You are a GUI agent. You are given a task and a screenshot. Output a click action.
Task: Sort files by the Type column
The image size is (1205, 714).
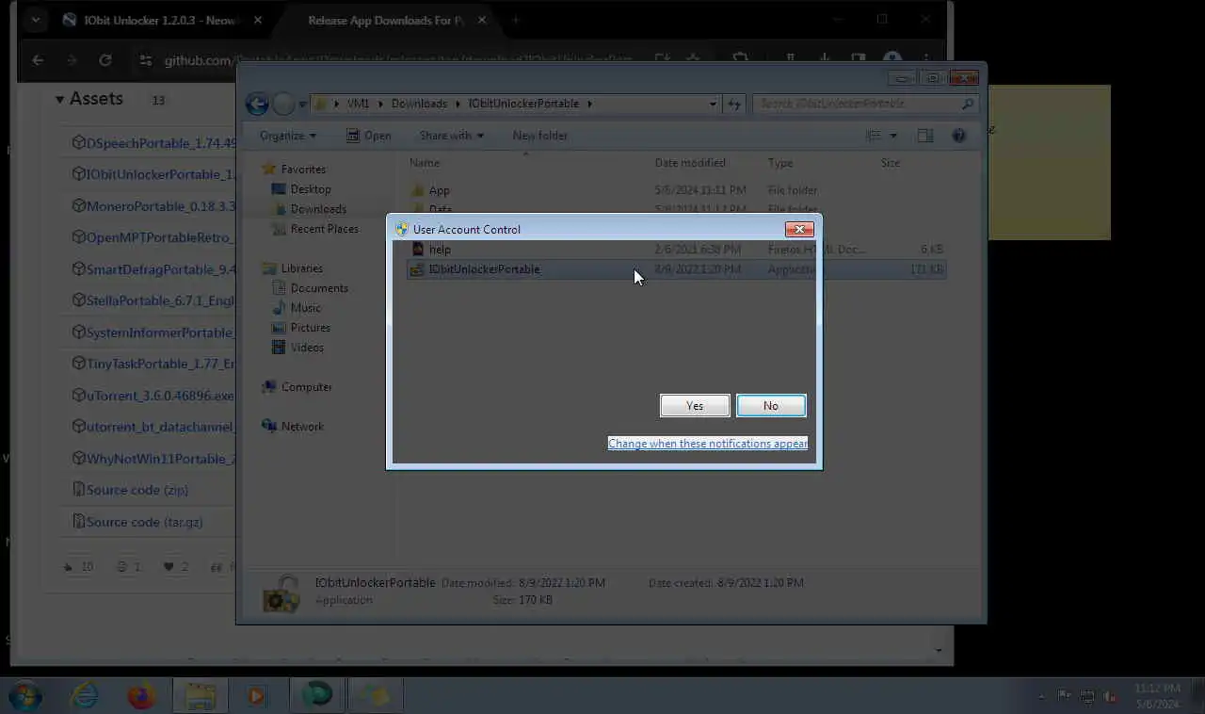click(780, 163)
